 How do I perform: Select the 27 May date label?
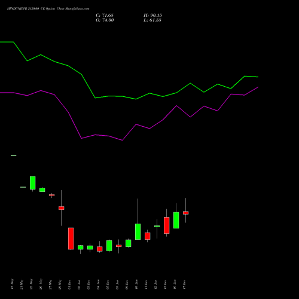[50, 284]
